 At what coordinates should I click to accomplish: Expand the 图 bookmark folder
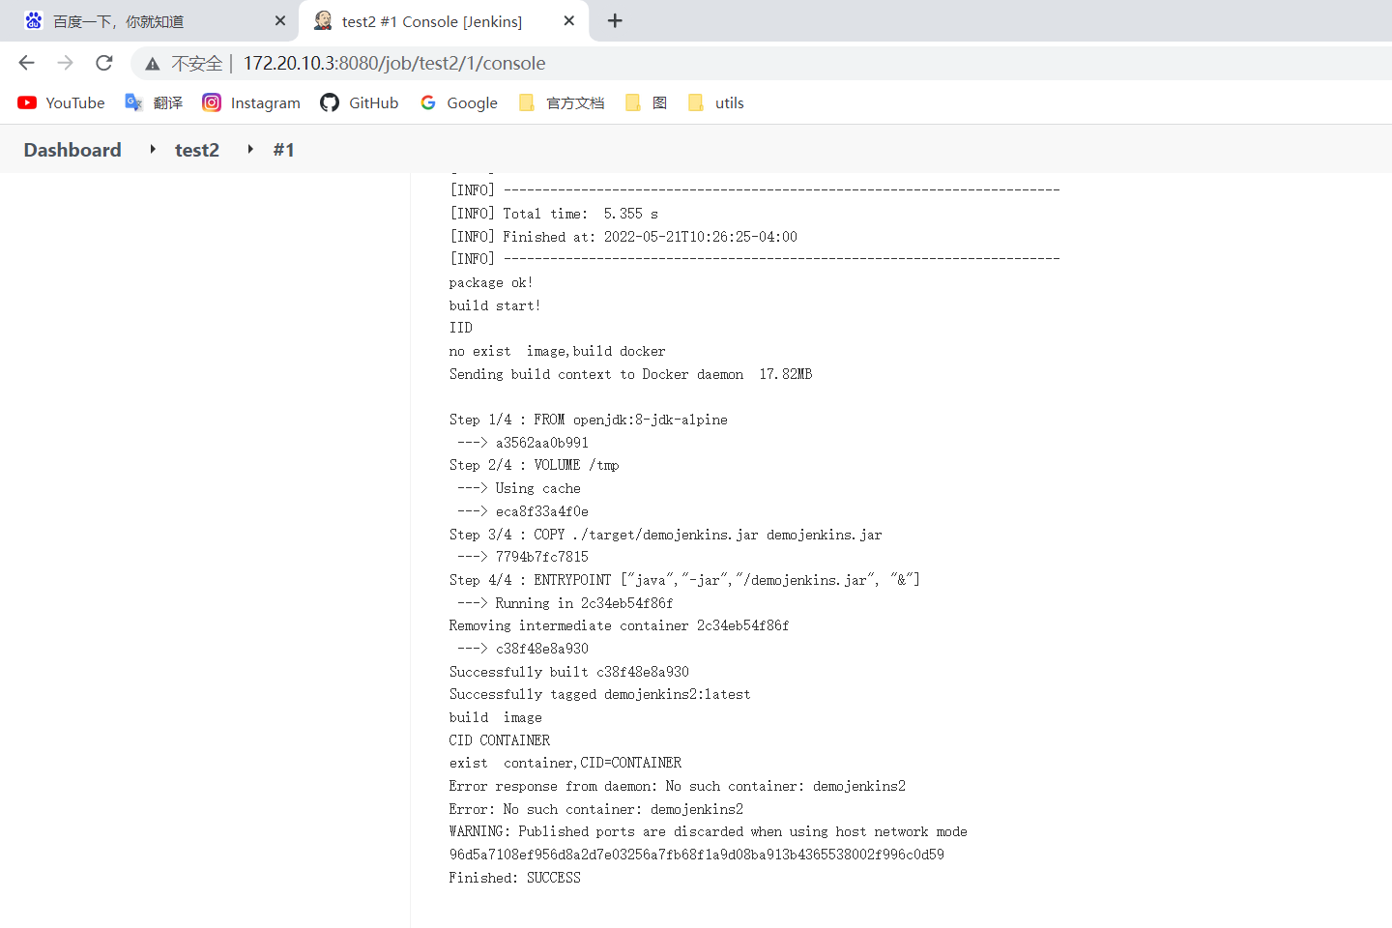647,102
